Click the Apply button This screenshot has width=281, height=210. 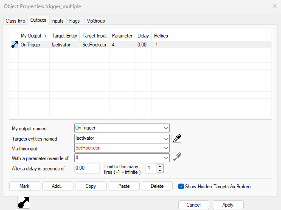tap(228, 205)
